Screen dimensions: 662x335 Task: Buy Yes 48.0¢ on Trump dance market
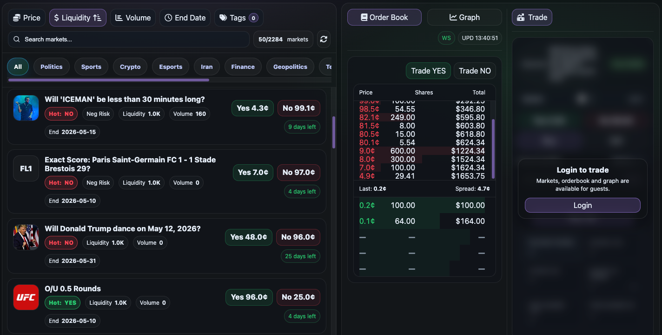(249, 237)
